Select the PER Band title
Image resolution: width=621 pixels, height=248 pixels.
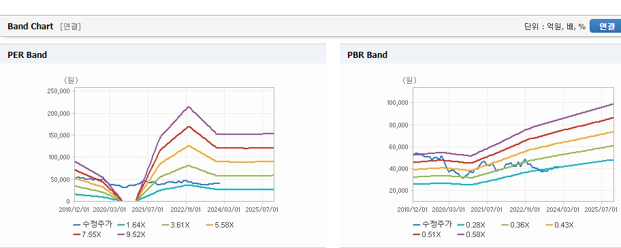pyautogui.click(x=27, y=55)
